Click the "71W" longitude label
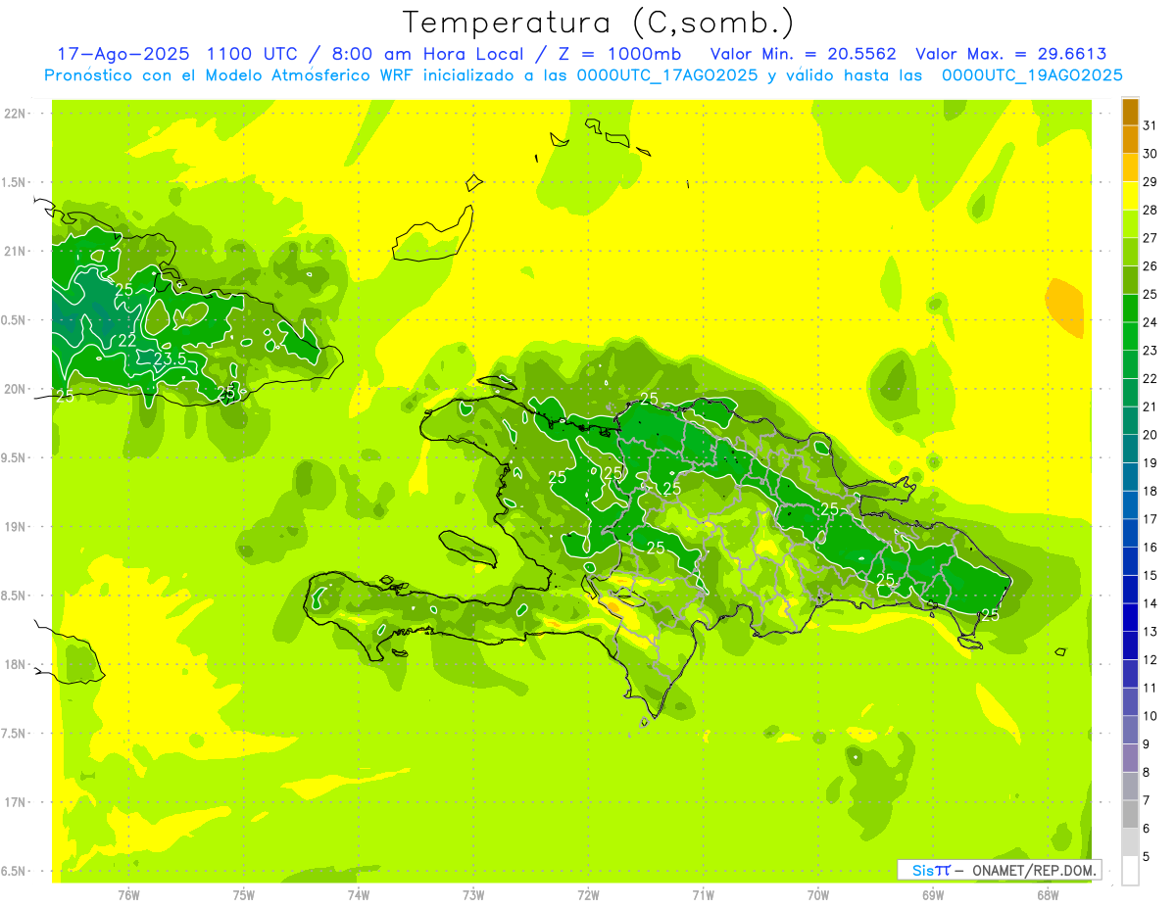The height and width of the screenshot is (908, 1176). pos(703,895)
